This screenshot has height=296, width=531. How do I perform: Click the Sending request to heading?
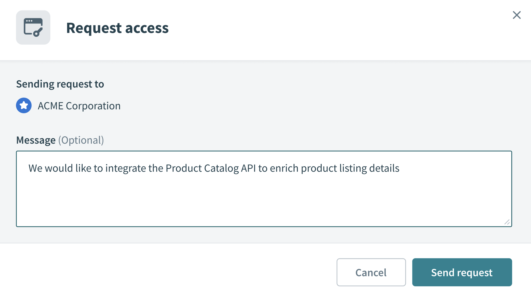click(60, 84)
